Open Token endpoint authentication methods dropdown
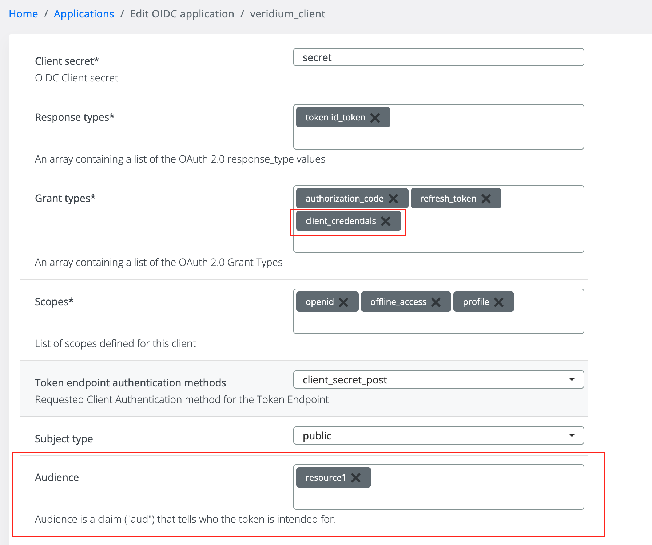652x545 pixels. pos(438,380)
